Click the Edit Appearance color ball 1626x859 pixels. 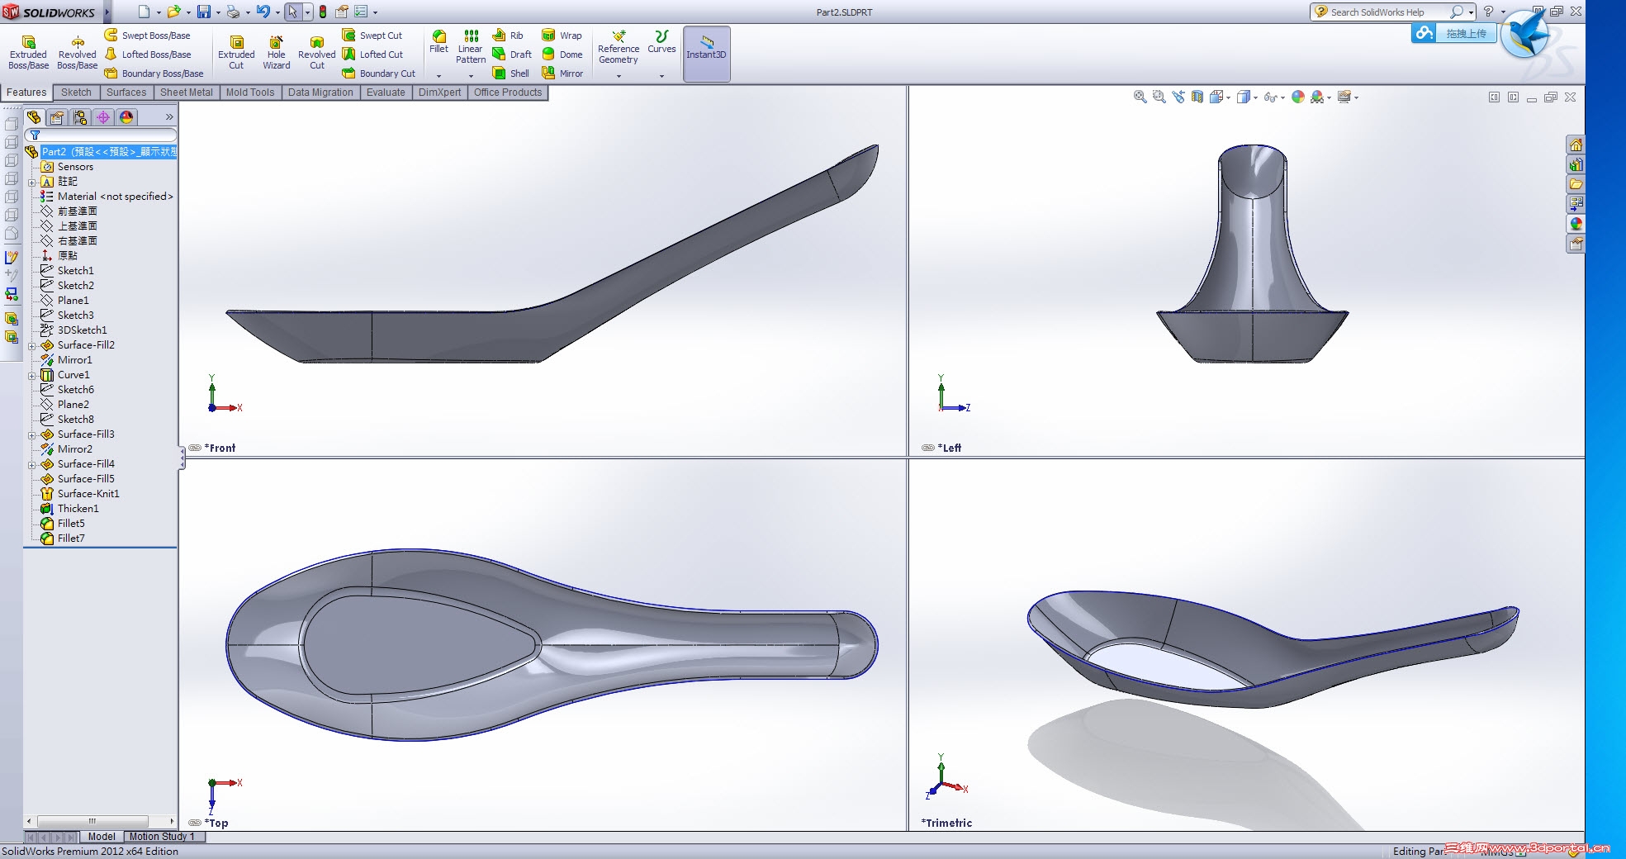pyautogui.click(x=1298, y=97)
